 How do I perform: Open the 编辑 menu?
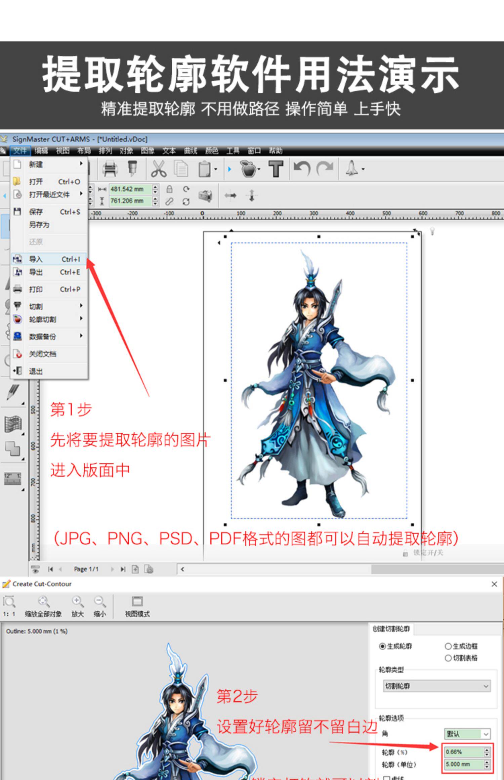pyautogui.click(x=41, y=151)
